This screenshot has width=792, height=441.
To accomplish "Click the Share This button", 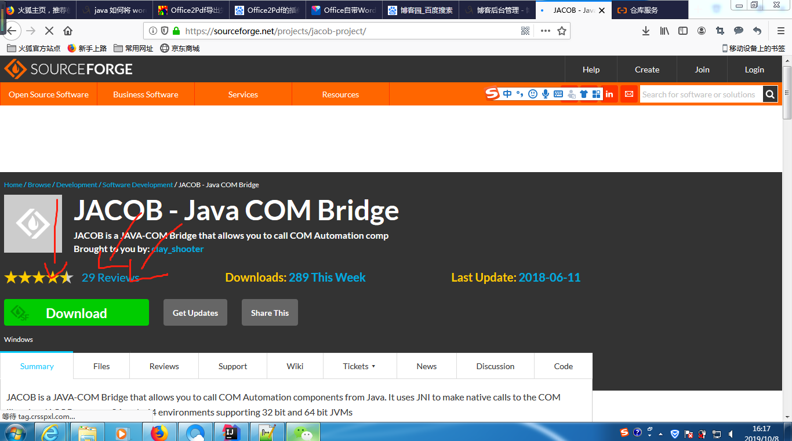I will point(270,313).
